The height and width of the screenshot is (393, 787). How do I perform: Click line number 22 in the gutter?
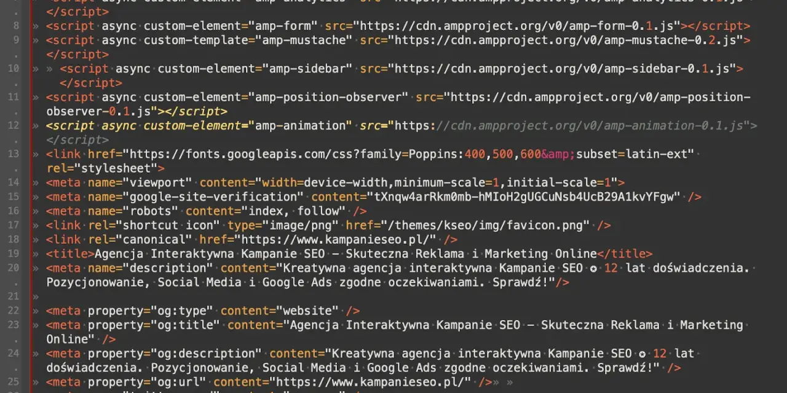click(13, 310)
